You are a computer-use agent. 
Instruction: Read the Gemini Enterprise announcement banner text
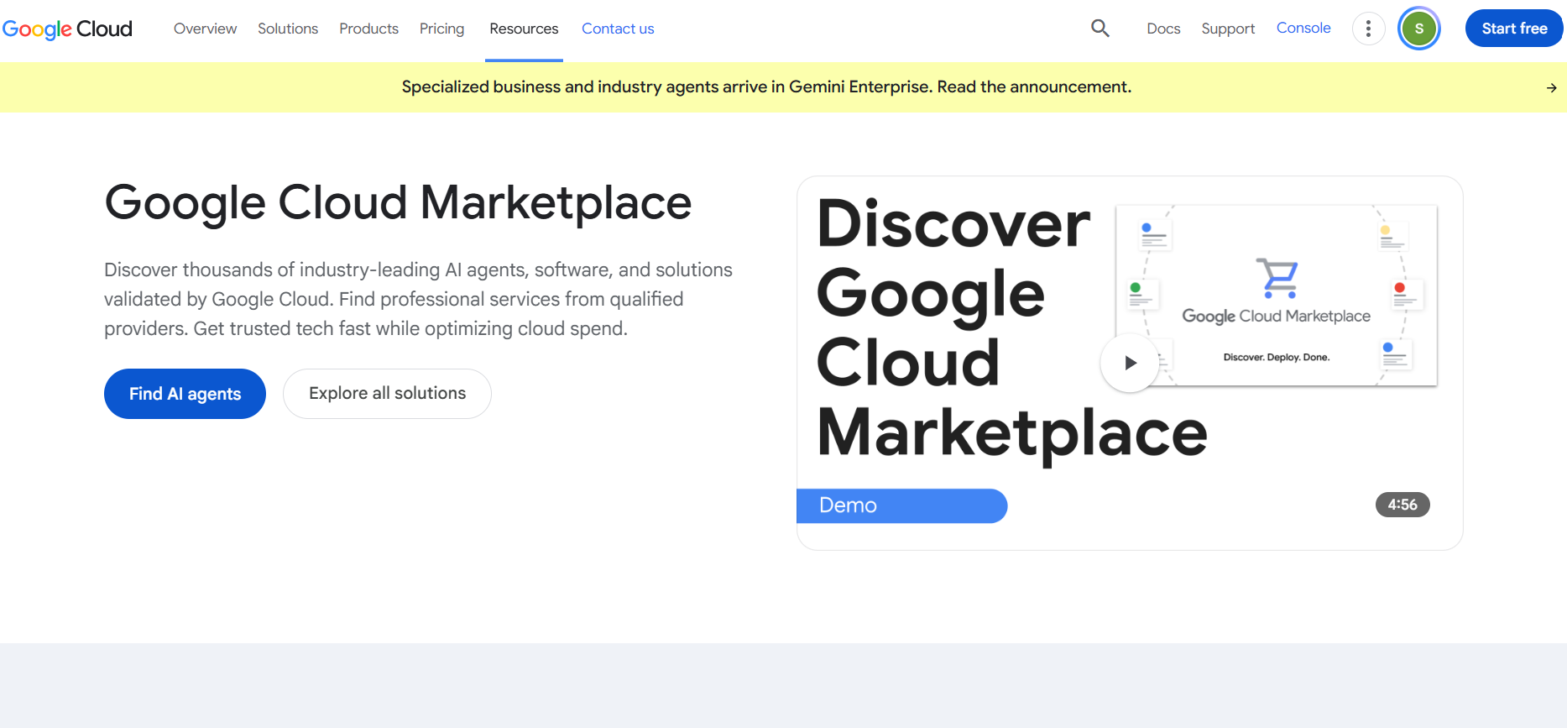[766, 87]
